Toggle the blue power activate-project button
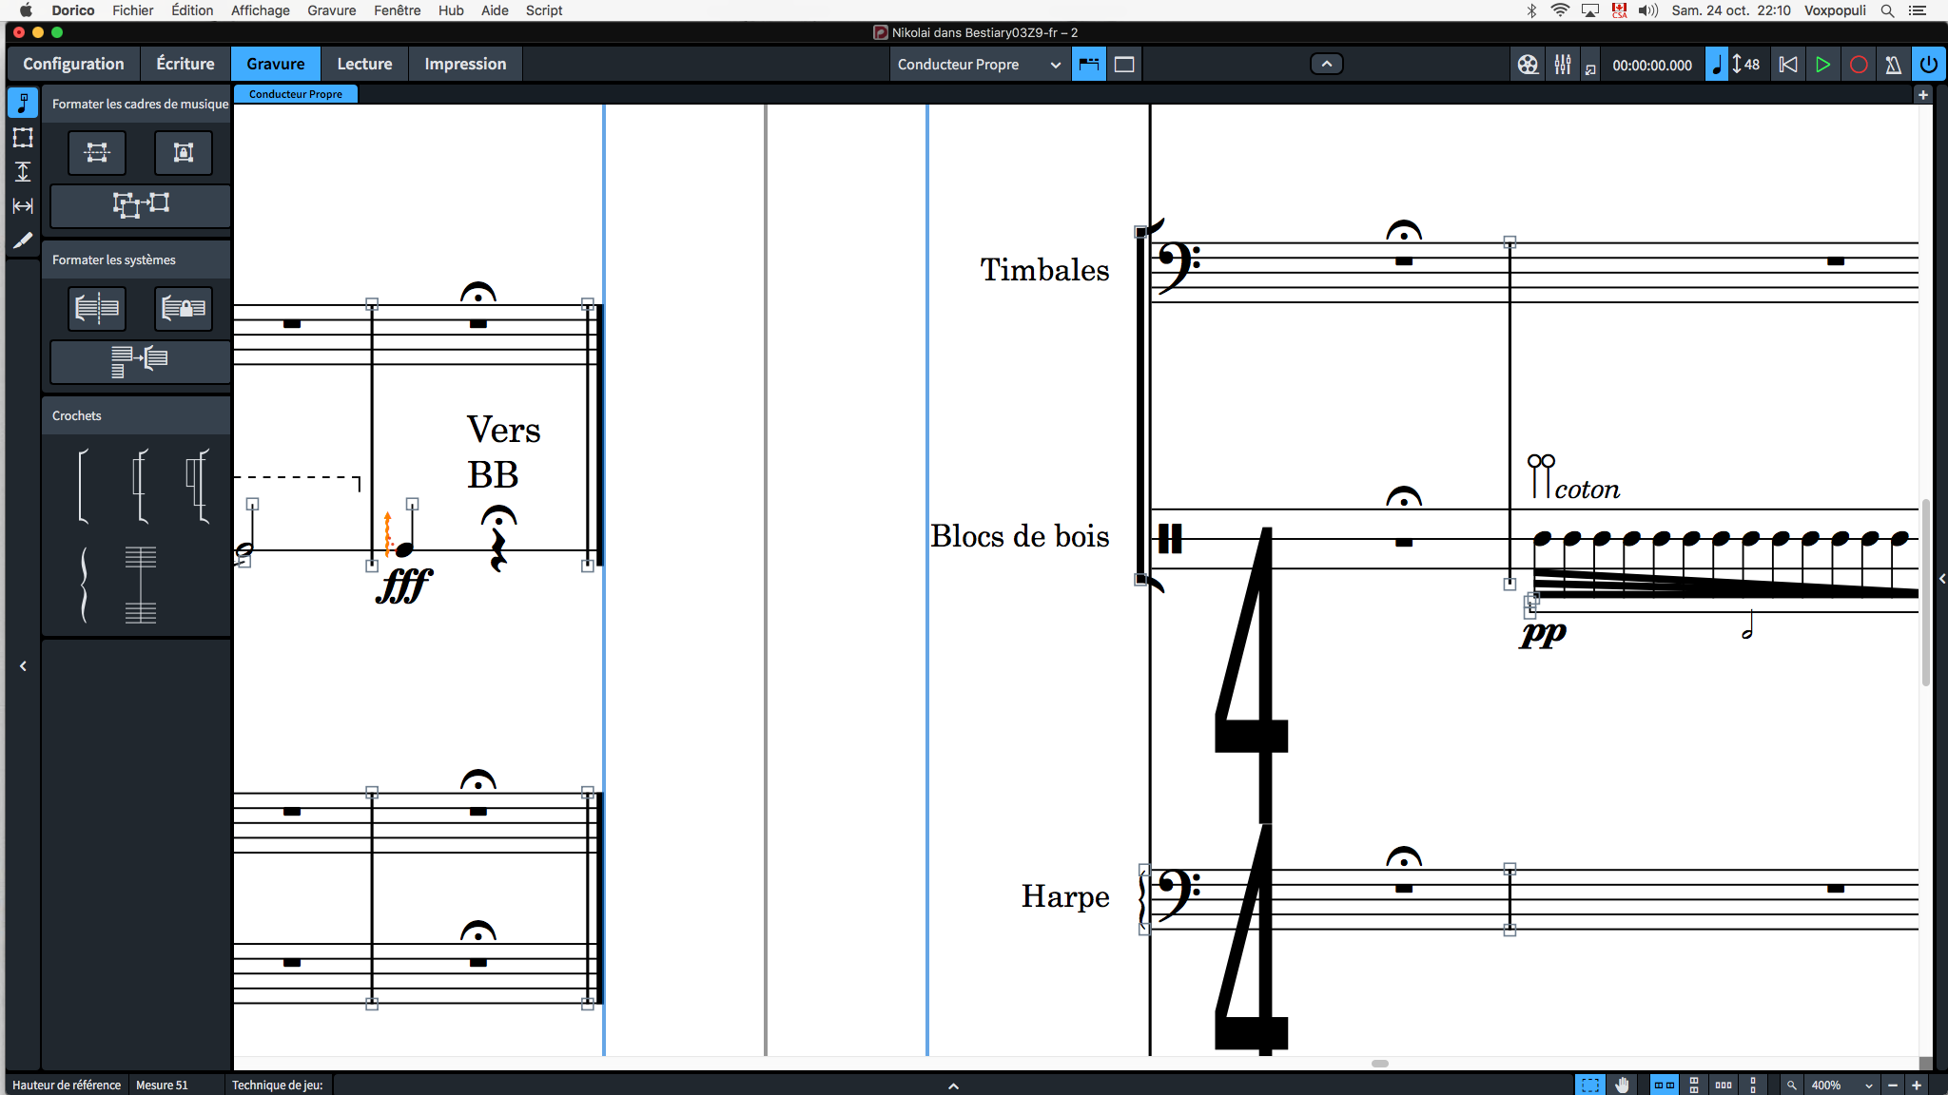 coord(1928,65)
